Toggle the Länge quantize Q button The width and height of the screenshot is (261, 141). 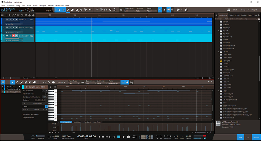point(47,106)
